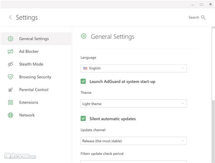The height and width of the screenshot is (163, 215).
Task: Click the vertical scrollbar thumb
Action: click(x=213, y=64)
